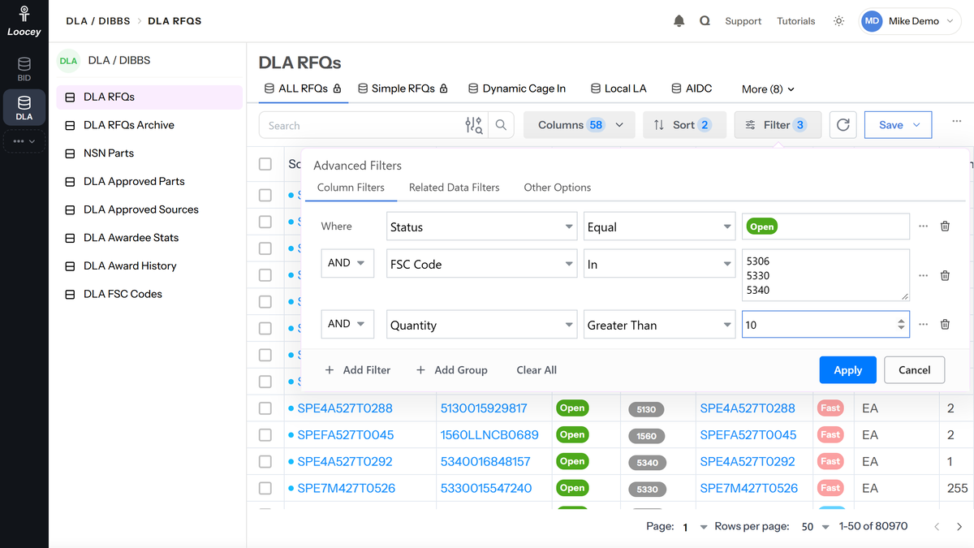
Task: Open the Greater Than operator dropdown
Action: (661, 325)
